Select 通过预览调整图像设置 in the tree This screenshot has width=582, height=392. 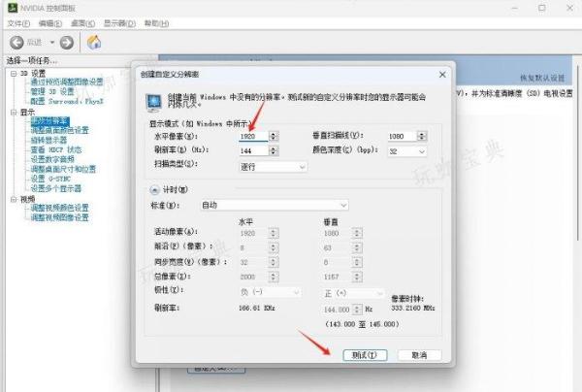67,82
